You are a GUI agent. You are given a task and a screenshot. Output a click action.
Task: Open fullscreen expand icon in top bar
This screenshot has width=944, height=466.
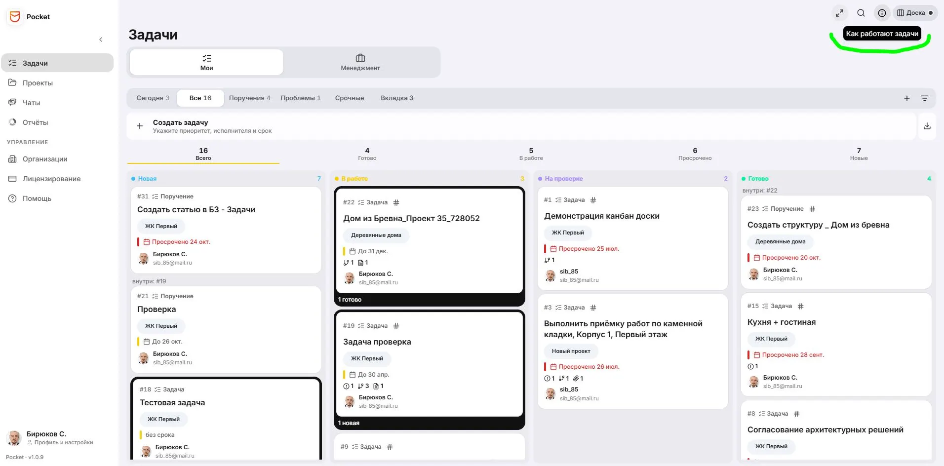click(839, 13)
